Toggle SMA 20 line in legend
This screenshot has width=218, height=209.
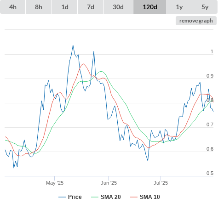pos(106,197)
